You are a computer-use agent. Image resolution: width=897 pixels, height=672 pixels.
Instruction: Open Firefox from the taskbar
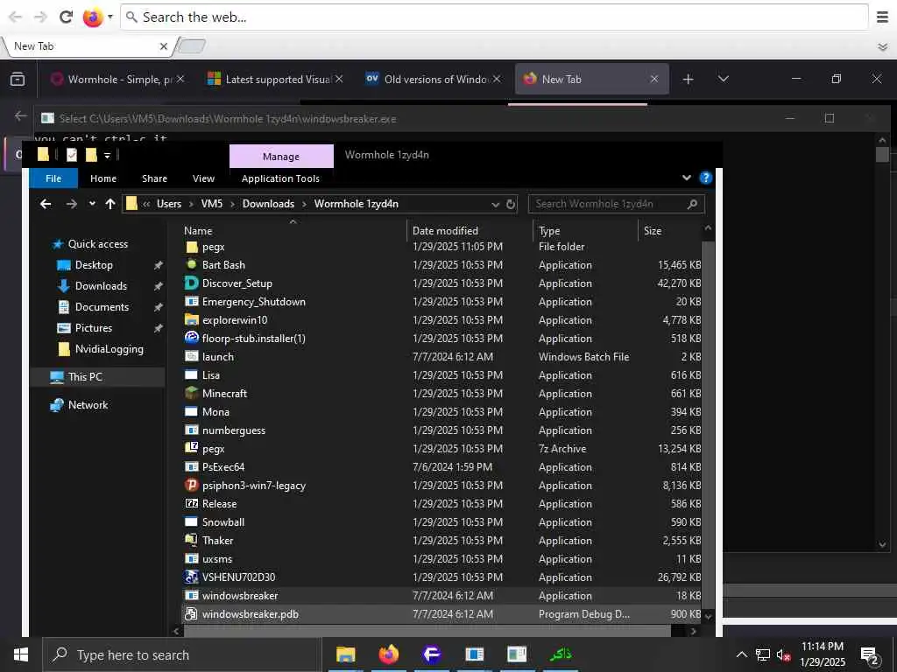388,654
